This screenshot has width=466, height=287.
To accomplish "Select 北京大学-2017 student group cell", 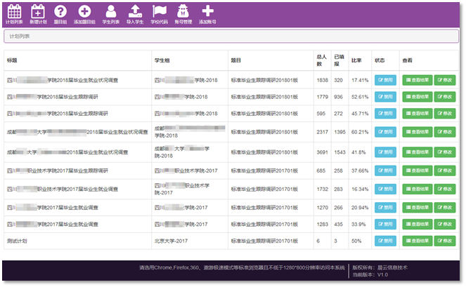I will 172,241.
